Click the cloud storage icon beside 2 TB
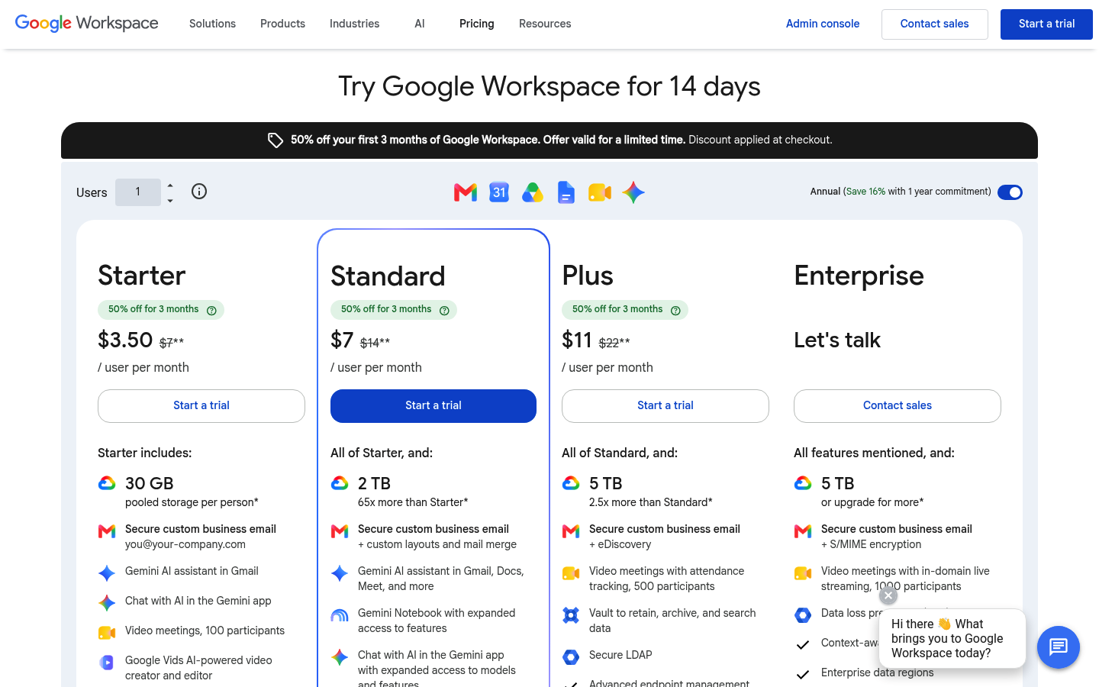This screenshot has width=1099, height=687. point(340,483)
